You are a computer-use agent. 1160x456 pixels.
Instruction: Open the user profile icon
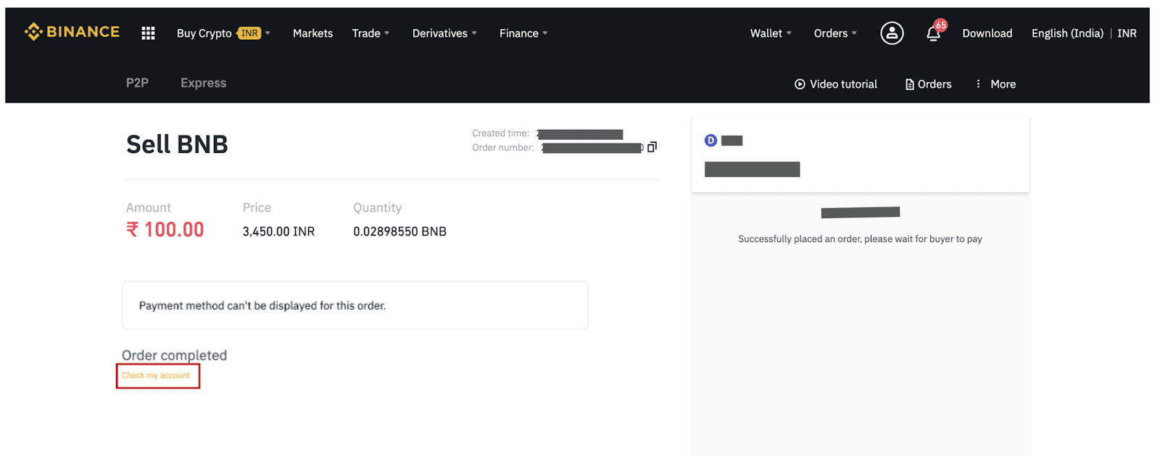892,33
